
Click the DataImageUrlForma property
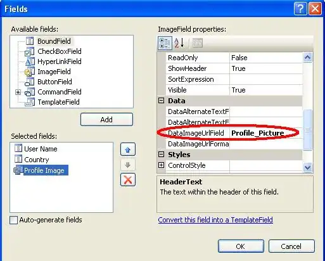(x=198, y=144)
